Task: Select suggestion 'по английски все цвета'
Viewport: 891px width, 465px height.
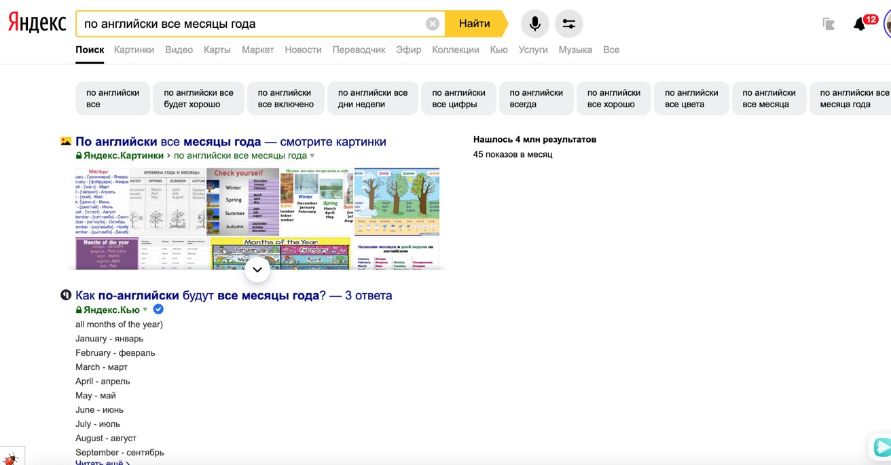Action: pyautogui.click(x=691, y=98)
